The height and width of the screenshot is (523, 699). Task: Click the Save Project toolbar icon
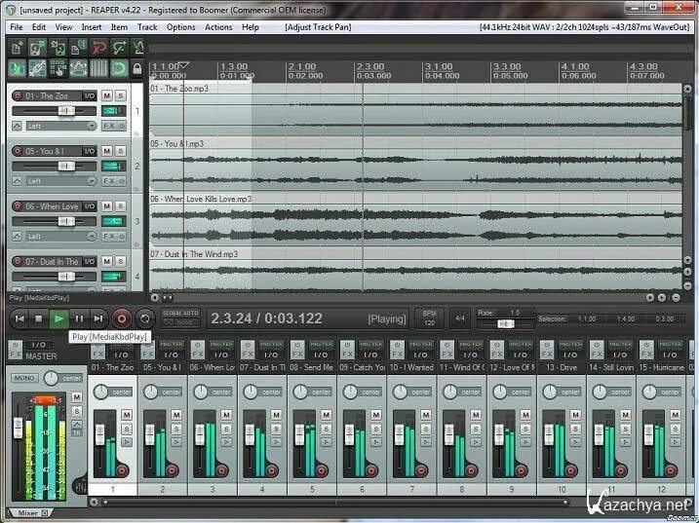(x=58, y=48)
